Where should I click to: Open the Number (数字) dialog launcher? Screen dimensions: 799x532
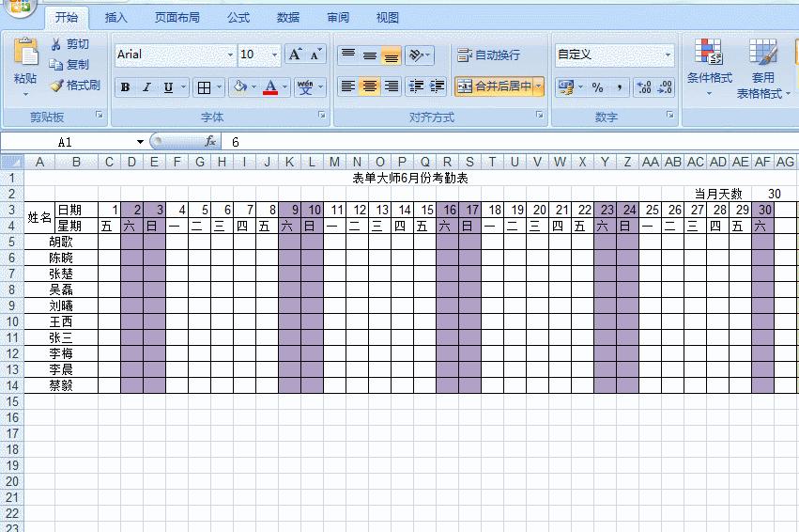670,116
